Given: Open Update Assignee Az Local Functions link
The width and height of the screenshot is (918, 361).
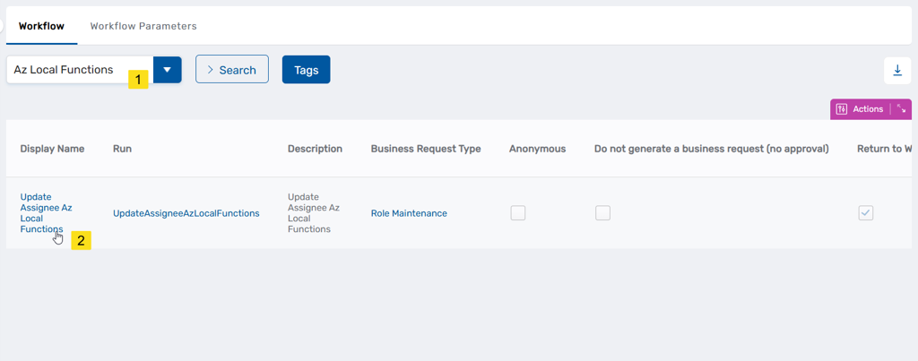Looking at the screenshot, I should tap(46, 213).
